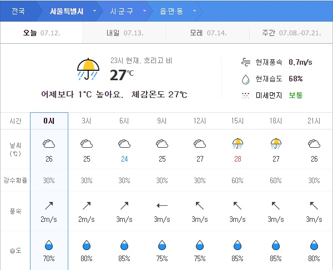333x270 pixels.
Task: Click the humidity droplet icon beside 현재습도
Action: click(x=245, y=79)
